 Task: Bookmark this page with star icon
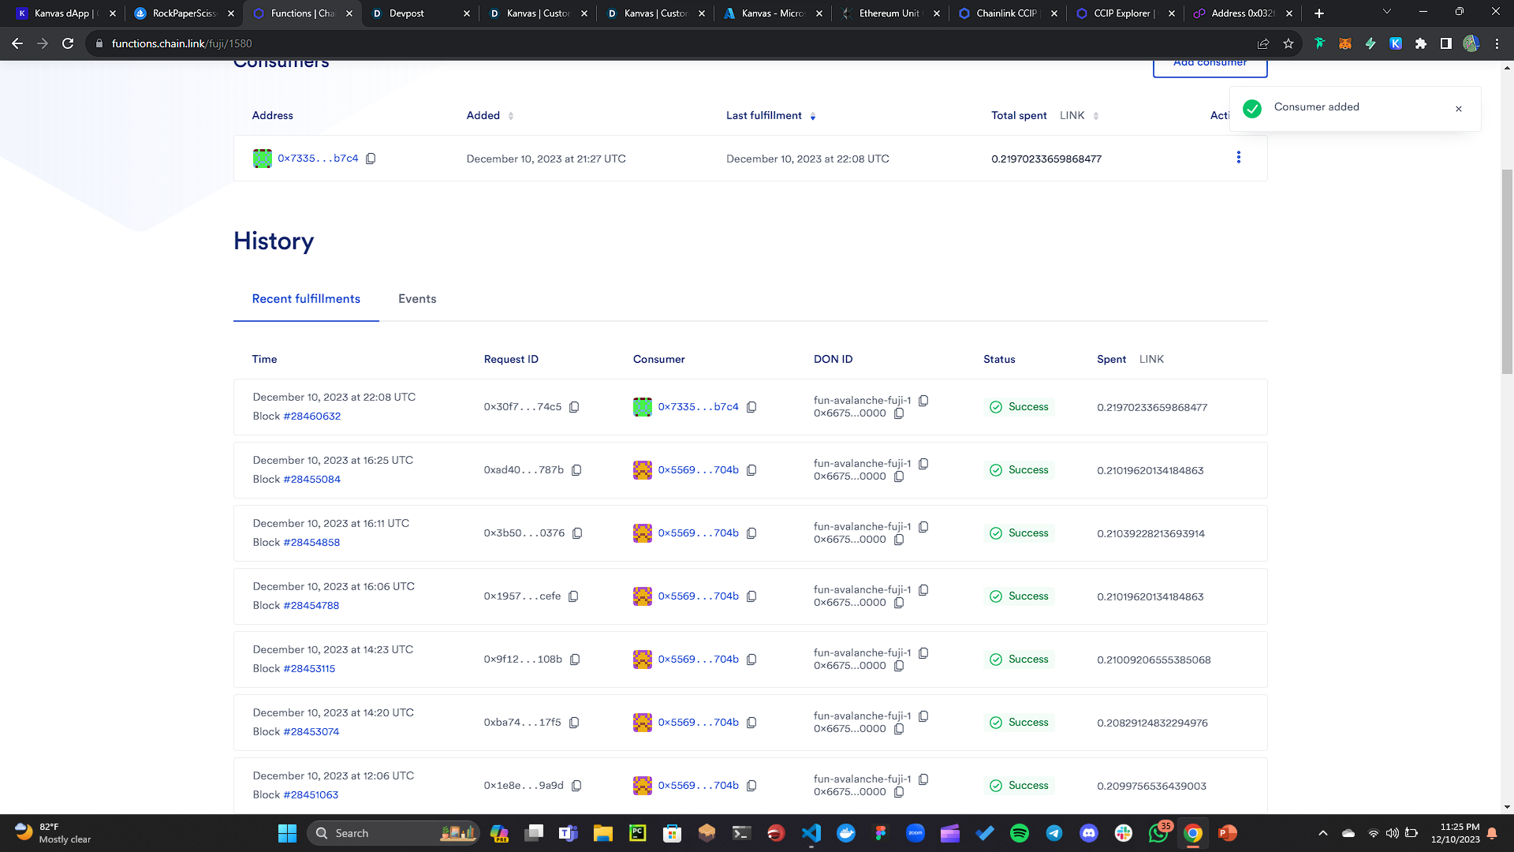tap(1288, 44)
